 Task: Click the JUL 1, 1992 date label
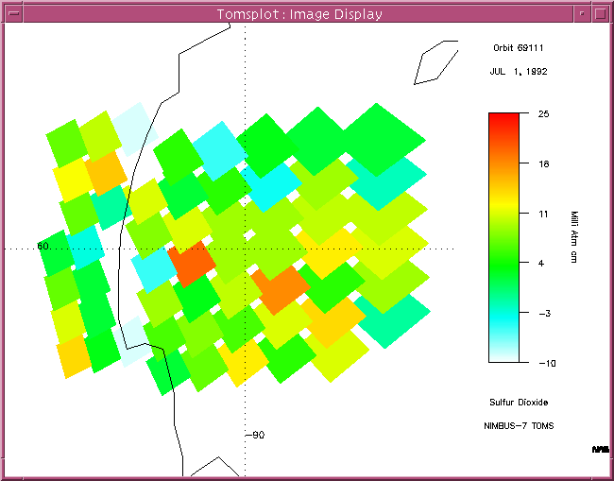tap(518, 72)
